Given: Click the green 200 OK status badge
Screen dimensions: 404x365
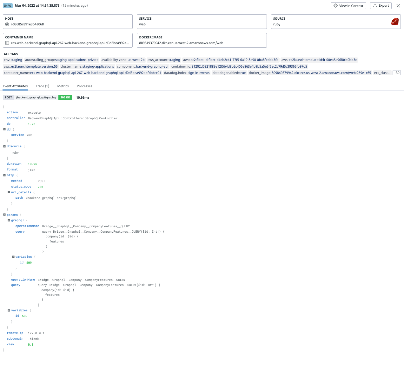Looking at the screenshot, I should click(x=65, y=97).
